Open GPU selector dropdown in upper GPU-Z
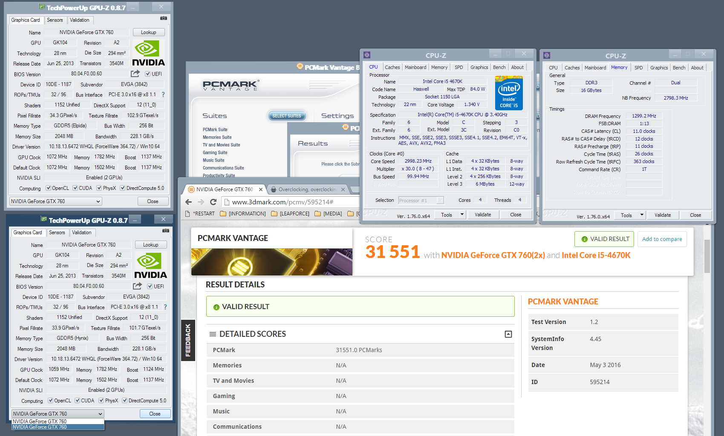724x436 pixels. (55, 201)
